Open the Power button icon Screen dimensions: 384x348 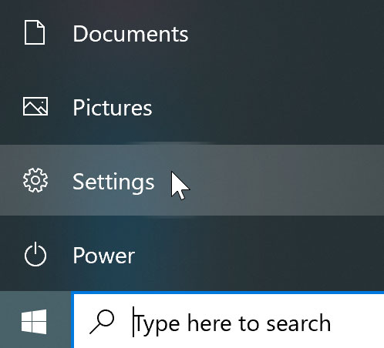tap(35, 254)
